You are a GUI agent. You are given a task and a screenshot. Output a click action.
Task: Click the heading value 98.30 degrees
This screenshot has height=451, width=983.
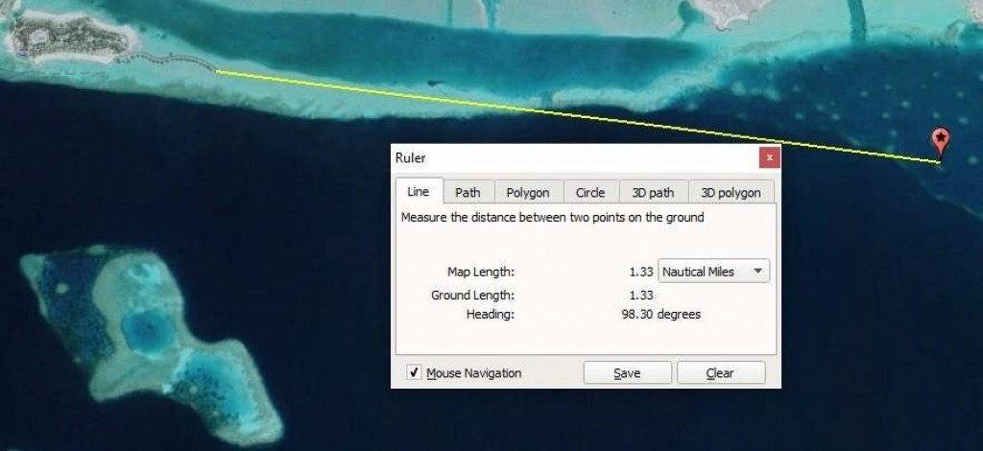tap(660, 315)
